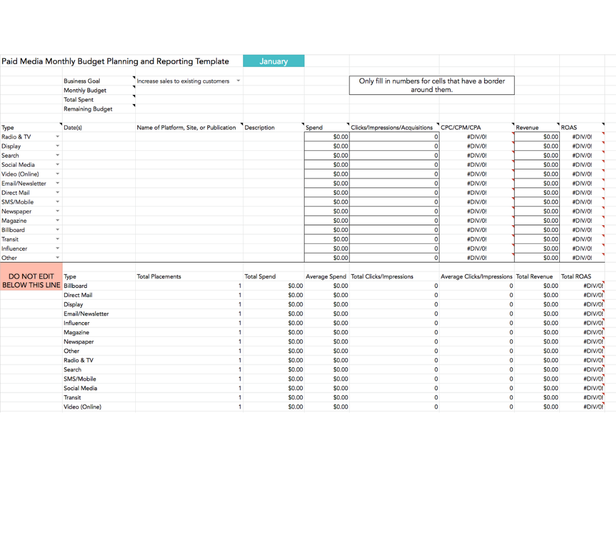Open the Social Media type dropdown arrow
The width and height of the screenshot is (616, 545).
pyautogui.click(x=57, y=165)
